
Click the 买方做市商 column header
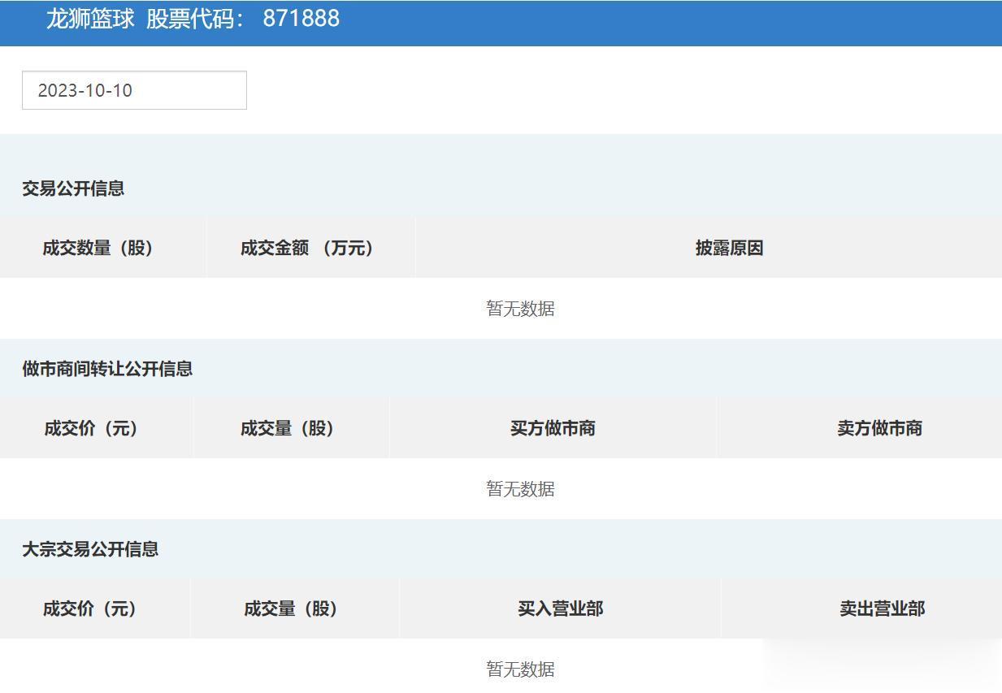553,428
